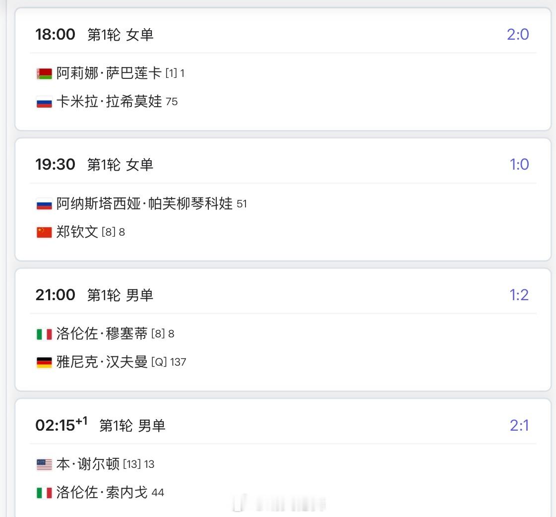Click the 2:0 score of the 18:00 match
556x517 pixels.
(518, 34)
